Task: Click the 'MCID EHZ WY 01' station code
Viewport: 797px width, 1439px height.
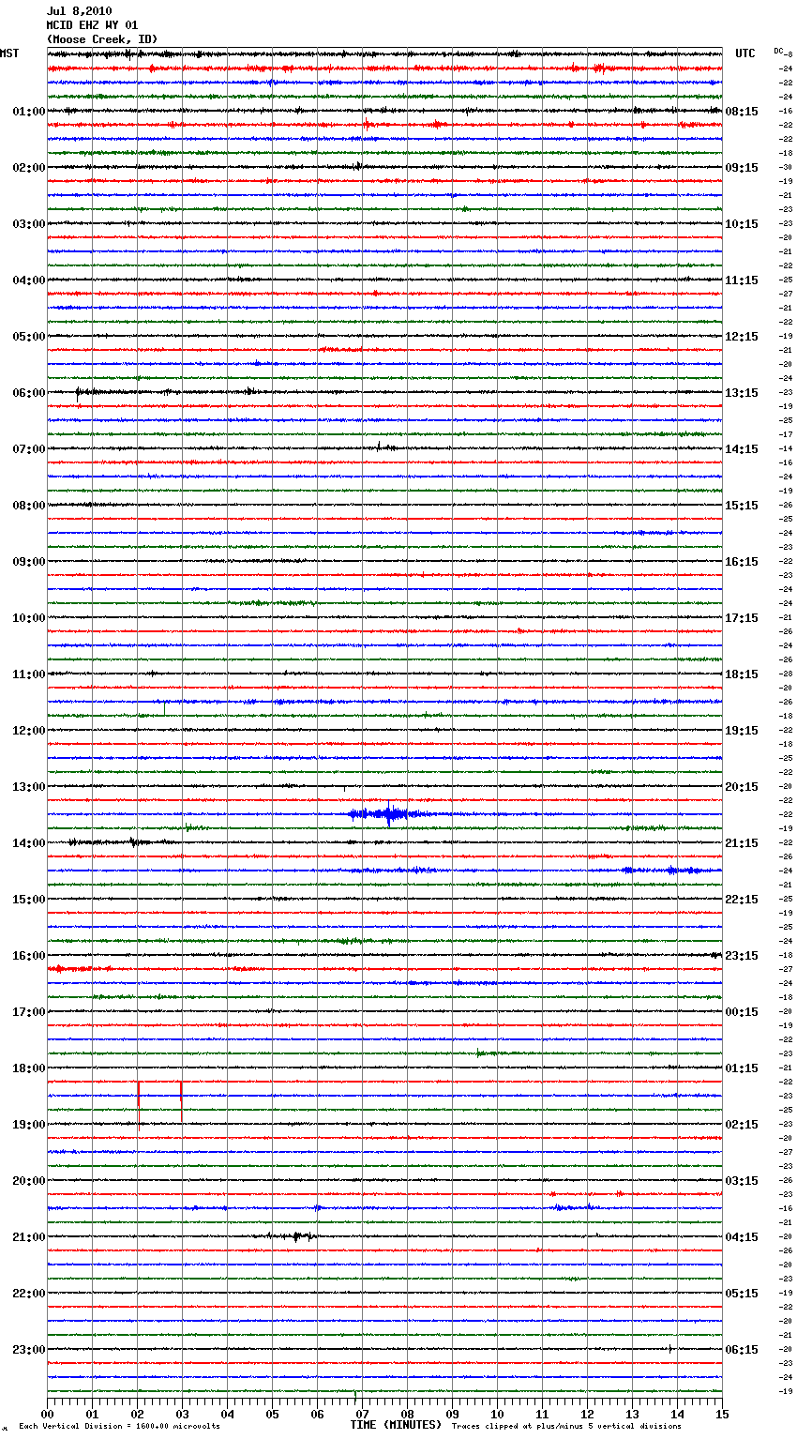Action: pyautogui.click(x=92, y=25)
